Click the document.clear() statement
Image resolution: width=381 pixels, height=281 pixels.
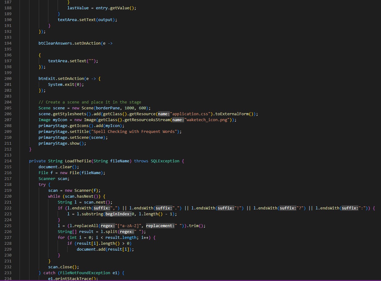(59, 167)
